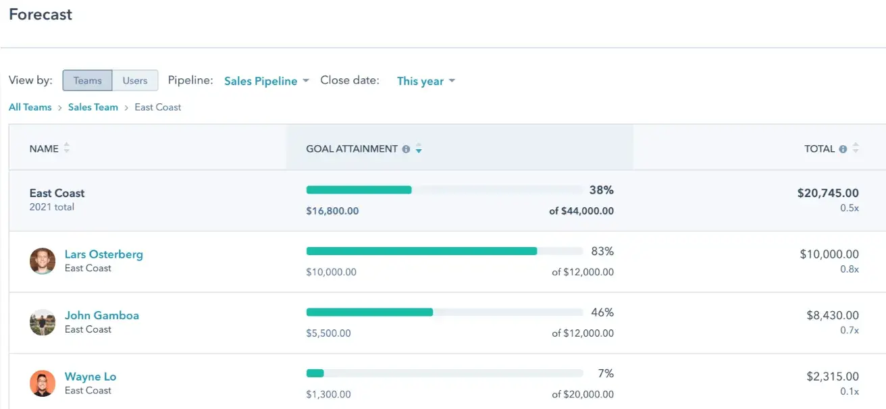Open the This year close date dropdown
The image size is (886, 409).
coord(426,81)
